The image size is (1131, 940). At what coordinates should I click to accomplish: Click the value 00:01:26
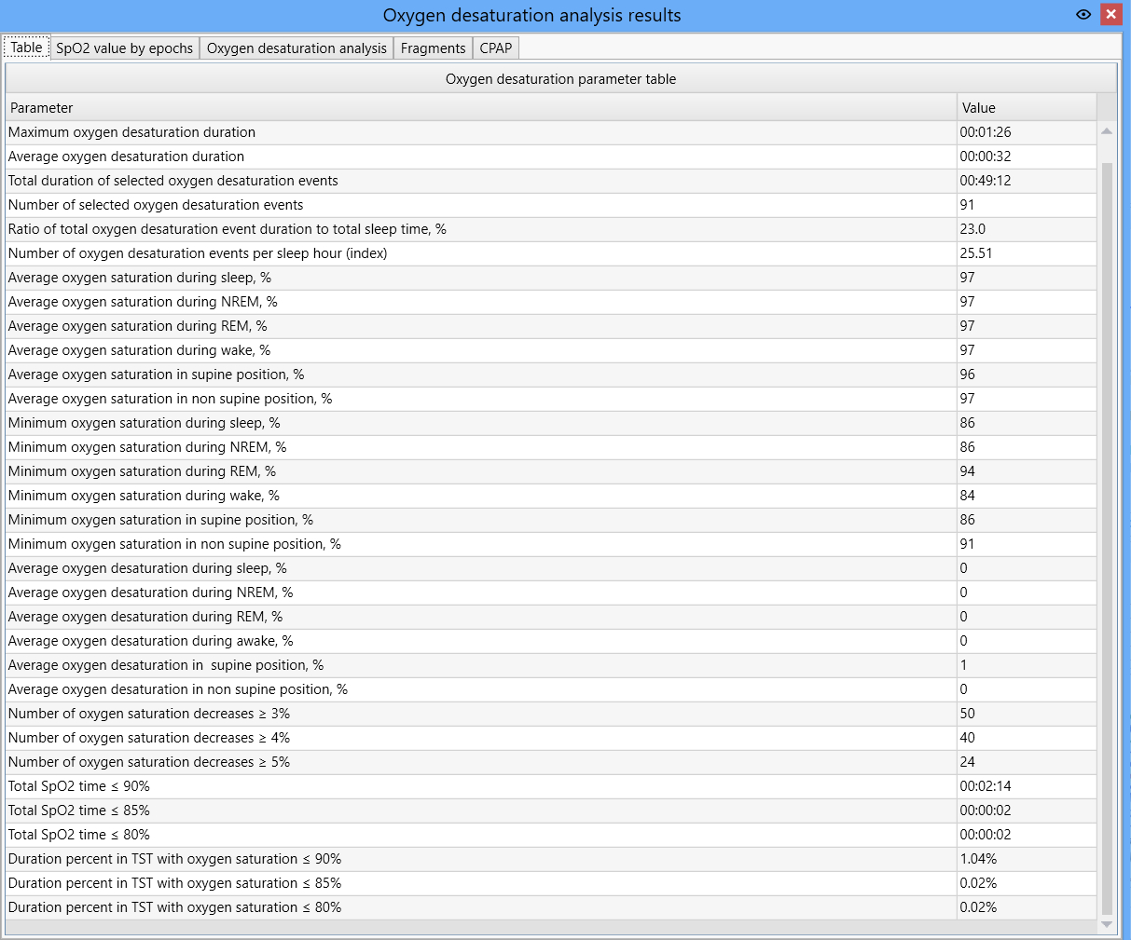point(986,132)
